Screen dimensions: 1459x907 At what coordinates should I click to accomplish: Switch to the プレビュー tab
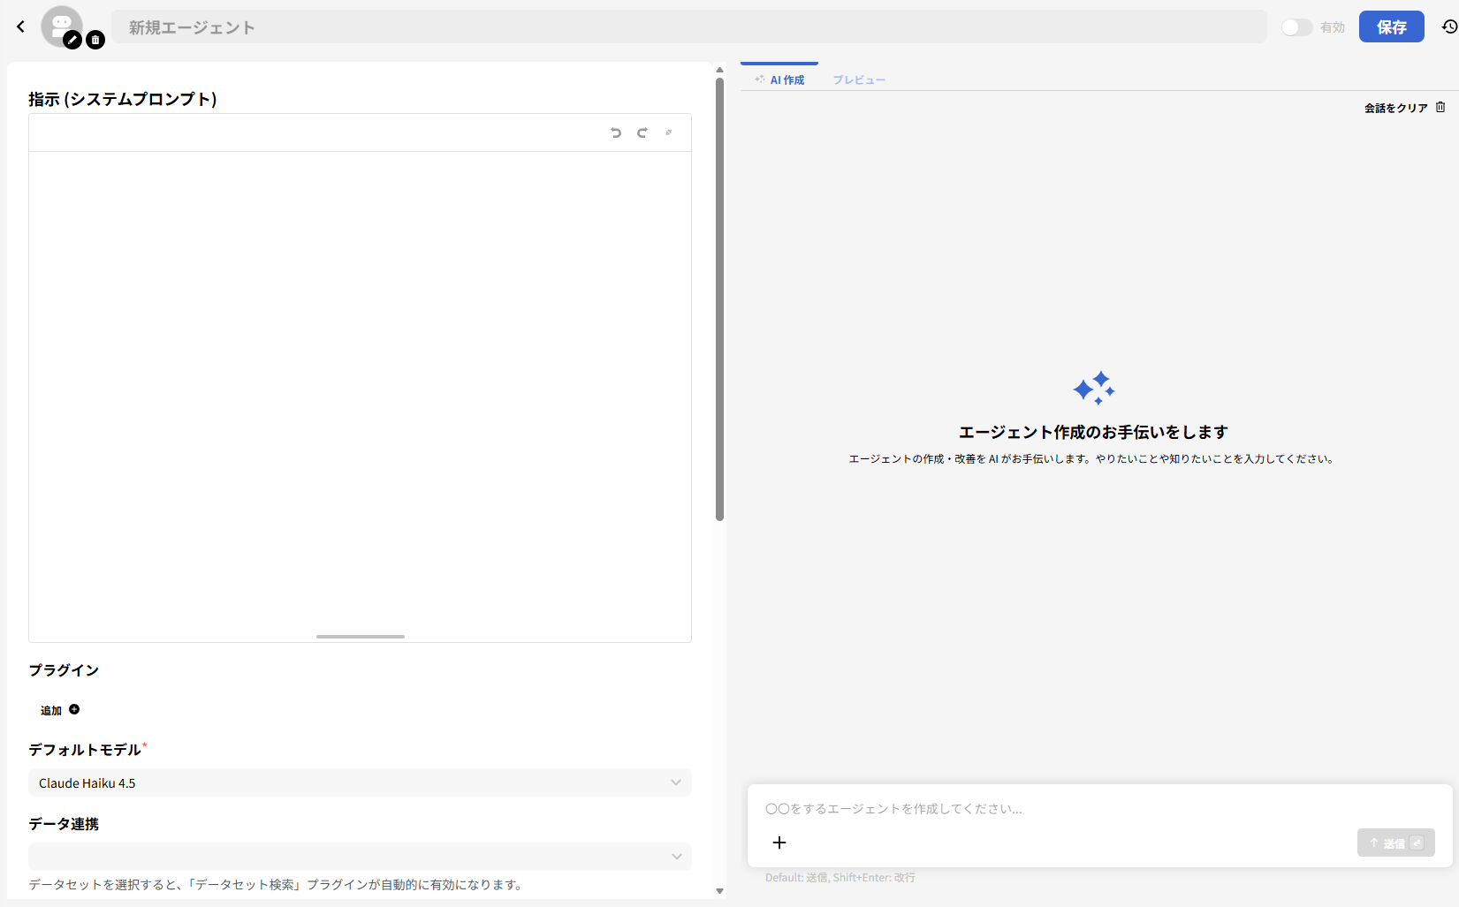tap(858, 79)
